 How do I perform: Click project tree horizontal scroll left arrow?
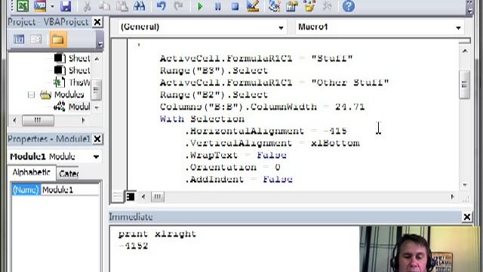coord(15,120)
